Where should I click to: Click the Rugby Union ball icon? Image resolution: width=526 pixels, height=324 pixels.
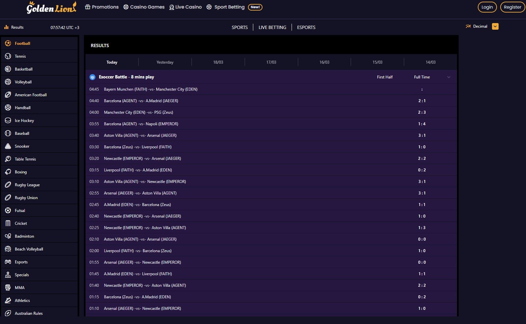tap(8, 197)
